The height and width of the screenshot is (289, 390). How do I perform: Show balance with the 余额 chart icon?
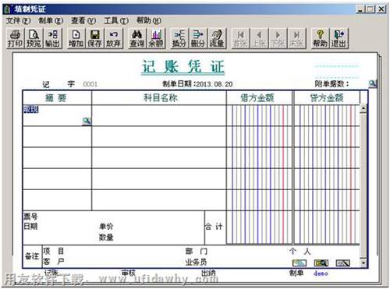[156, 38]
